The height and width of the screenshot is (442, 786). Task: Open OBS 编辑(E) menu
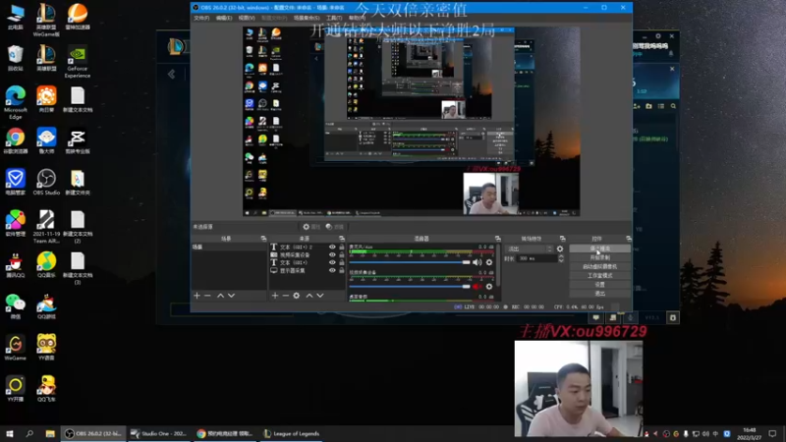click(x=224, y=18)
